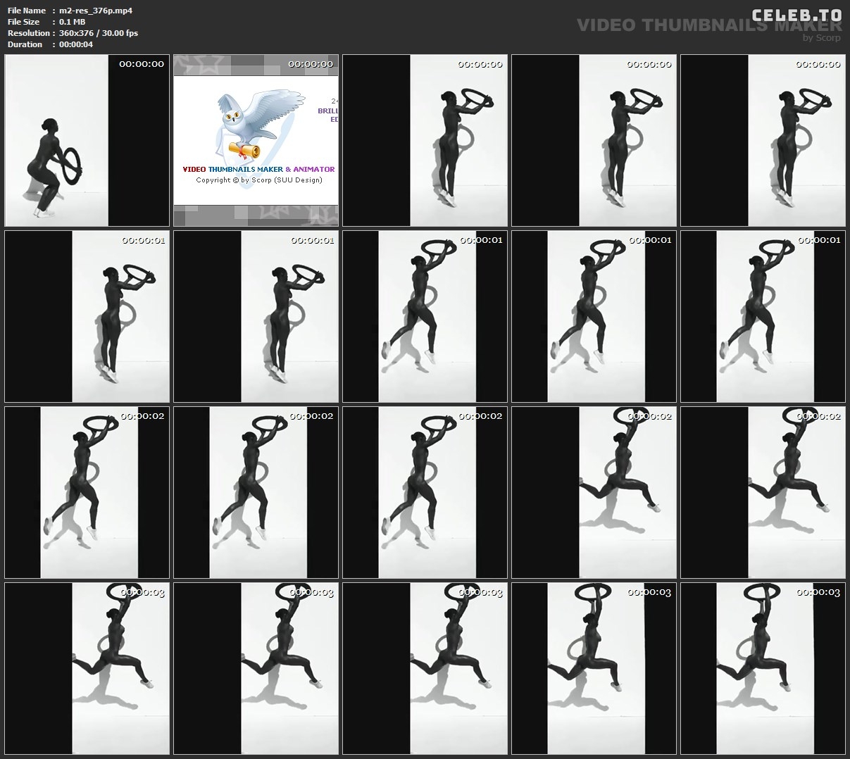Click the CELEB.TO watermark
This screenshot has height=759, width=850.
tap(796, 15)
